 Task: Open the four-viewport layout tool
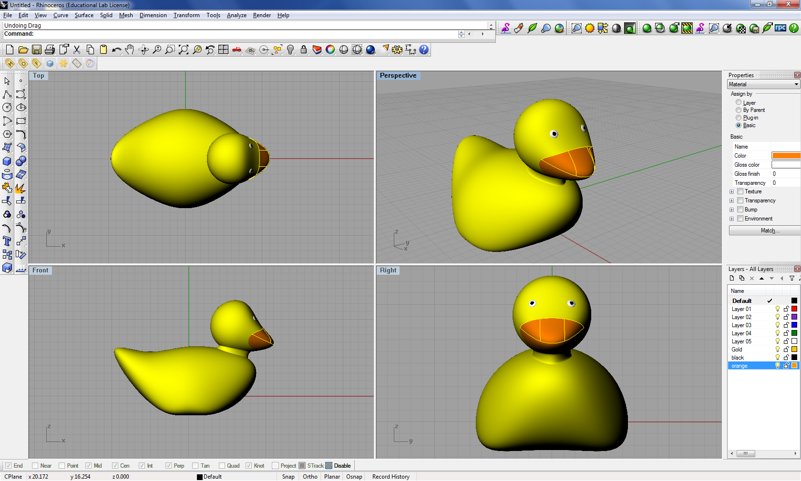pyautogui.click(x=223, y=50)
